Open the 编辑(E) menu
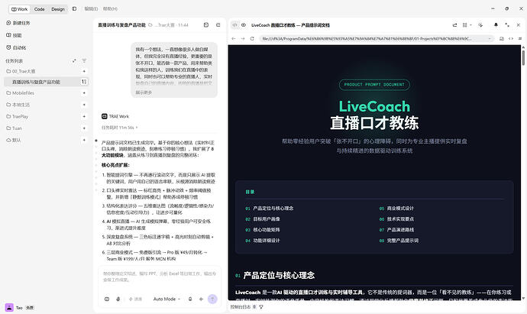Viewport: 527px width, 314px height. pos(91,8)
